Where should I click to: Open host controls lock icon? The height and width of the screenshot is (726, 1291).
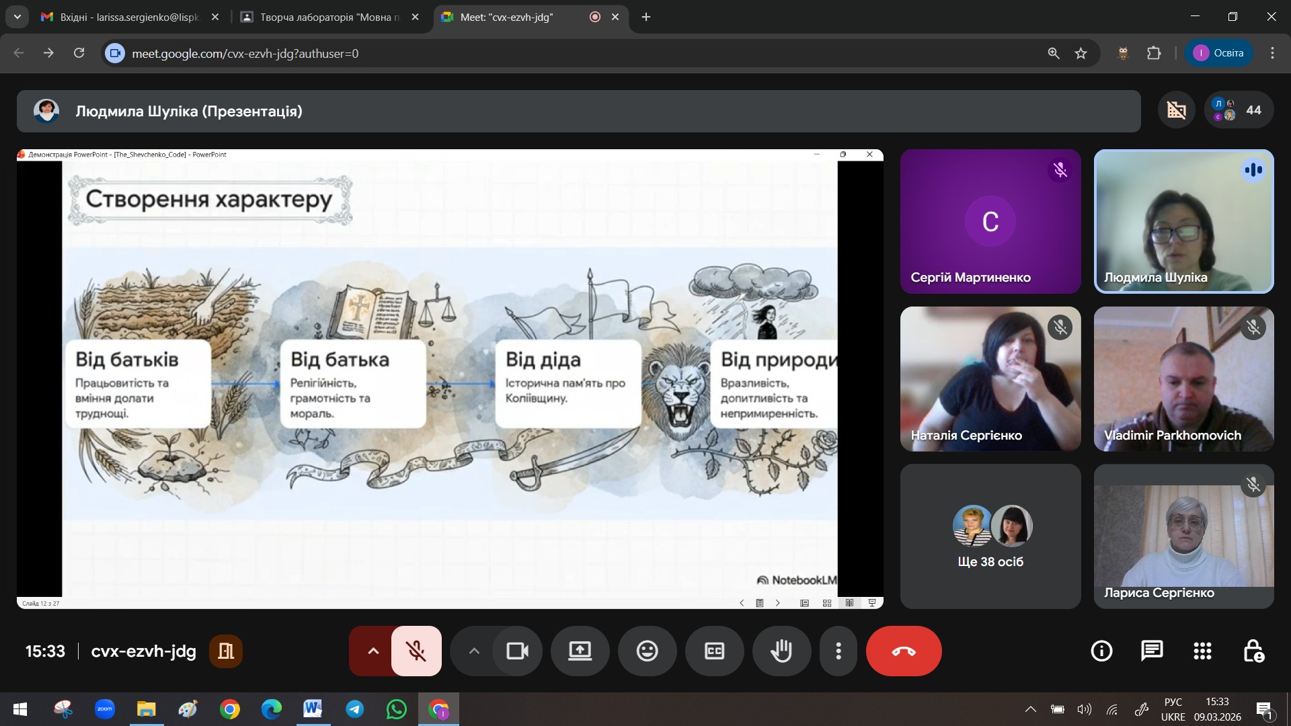tap(1253, 651)
